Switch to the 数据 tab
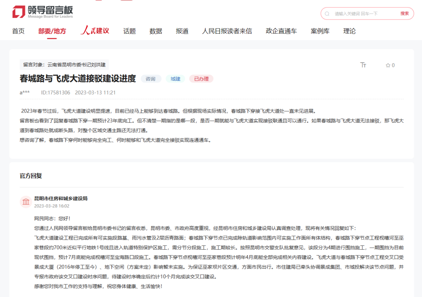Image resolution: width=422 pixels, height=297 pixels. [x=156, y=31]
